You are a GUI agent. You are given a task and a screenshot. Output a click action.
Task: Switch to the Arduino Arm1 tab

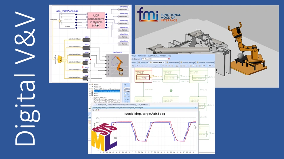(172, 62)
